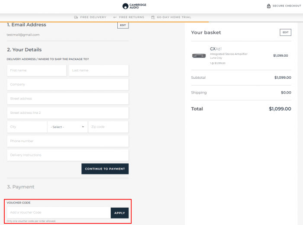Click the Street address line 2 field
Screen dimensions: 303x225
(68, 113)
